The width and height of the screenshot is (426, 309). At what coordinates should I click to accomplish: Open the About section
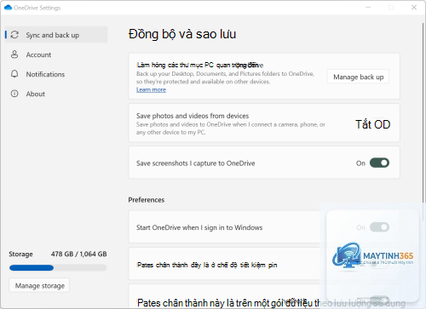click(56, 94)
